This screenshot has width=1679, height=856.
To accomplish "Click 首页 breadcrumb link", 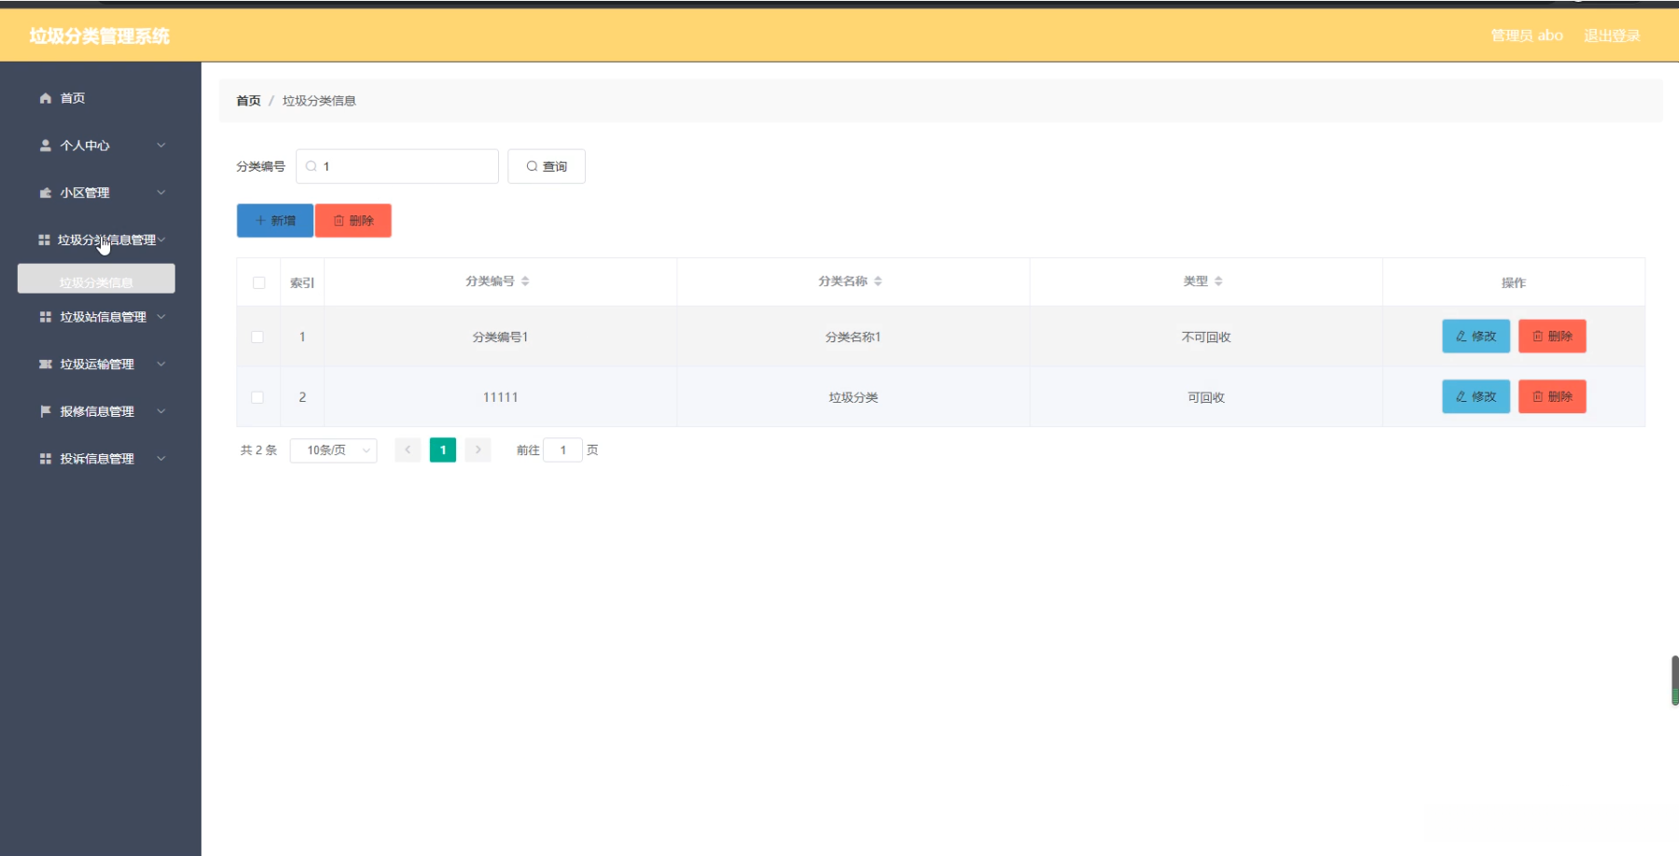I will click(x=248, y=101).
